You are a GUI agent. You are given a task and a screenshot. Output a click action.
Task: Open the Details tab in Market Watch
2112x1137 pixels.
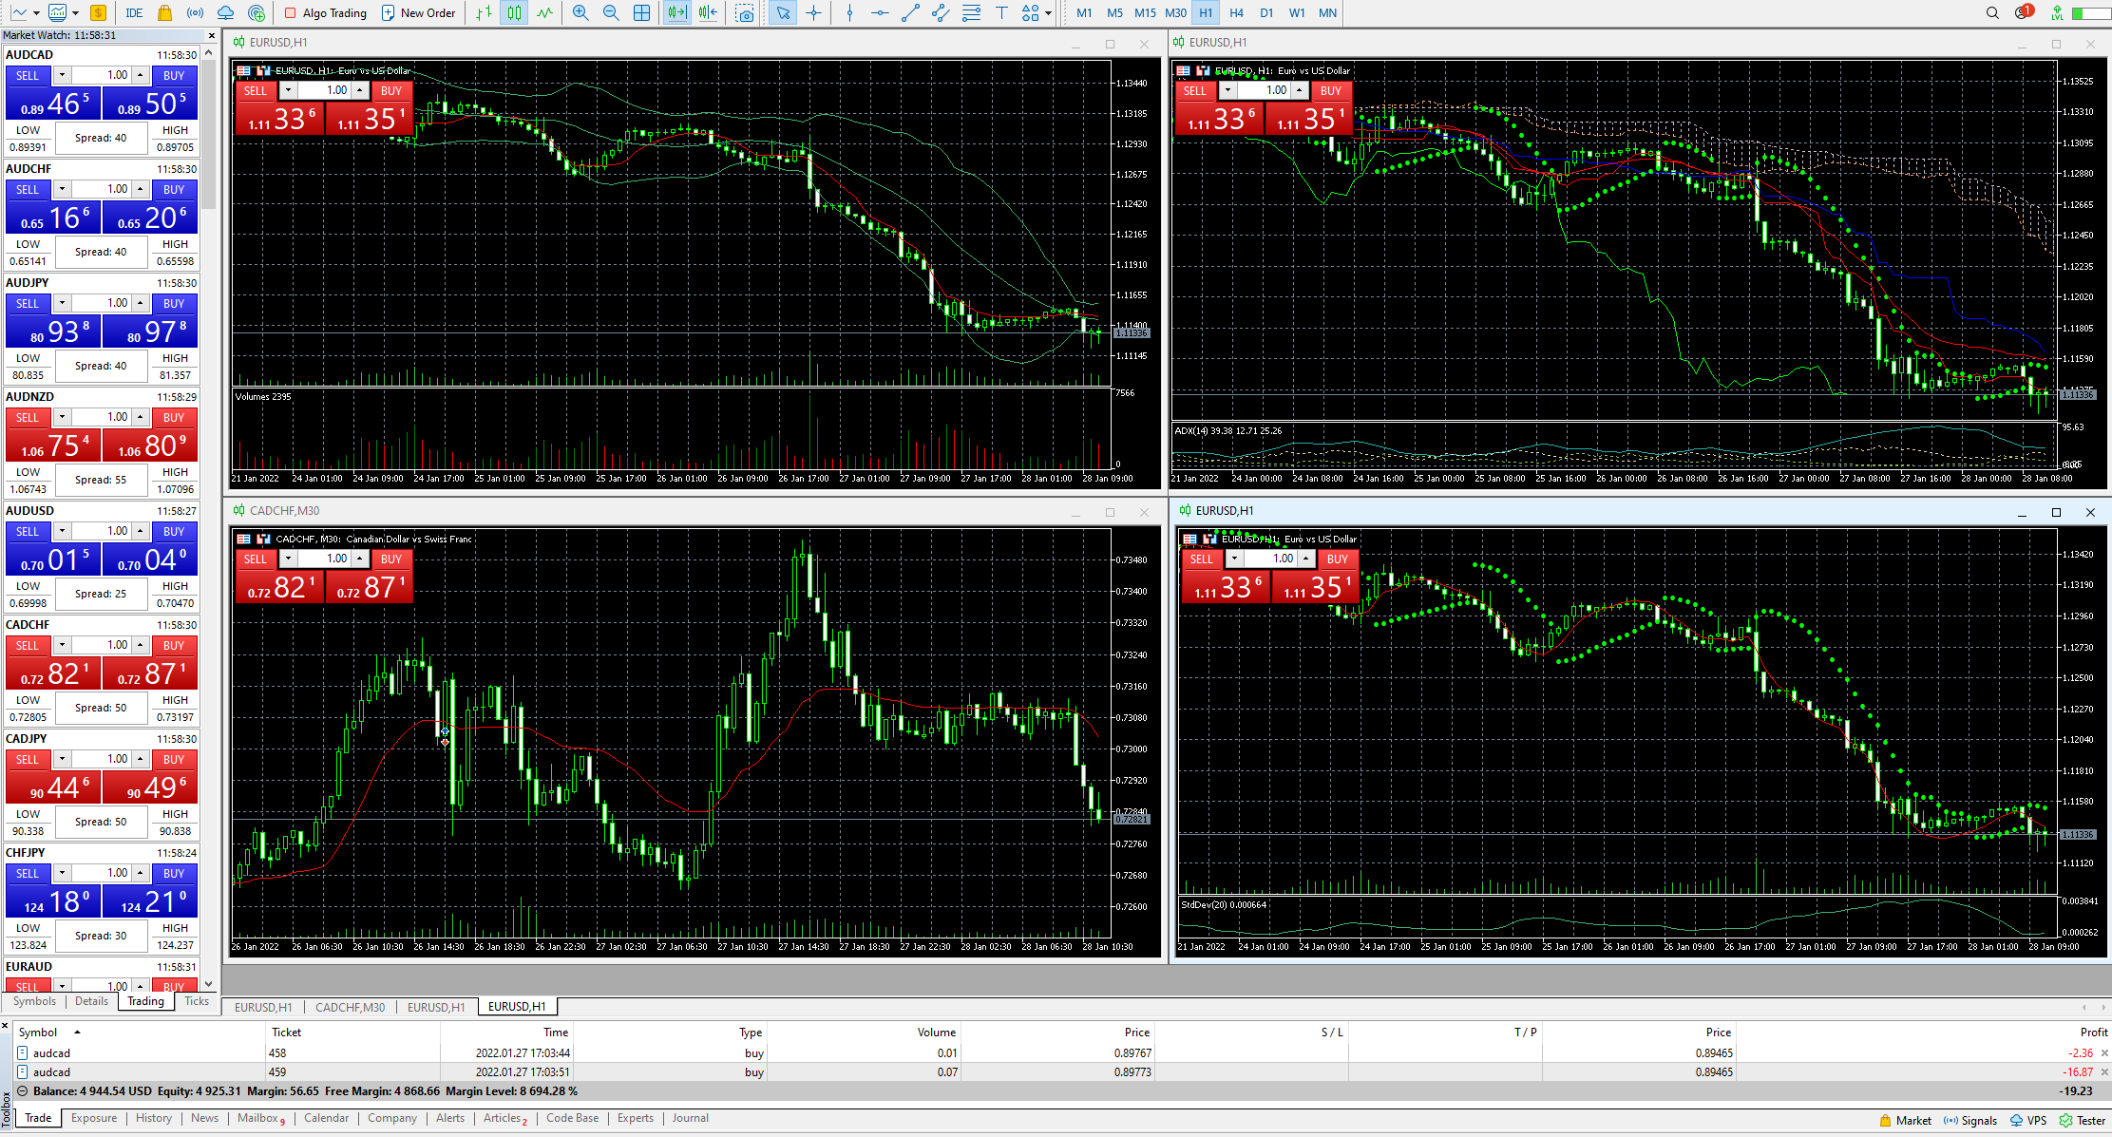pyautogui.click(x=91, y=1001)
